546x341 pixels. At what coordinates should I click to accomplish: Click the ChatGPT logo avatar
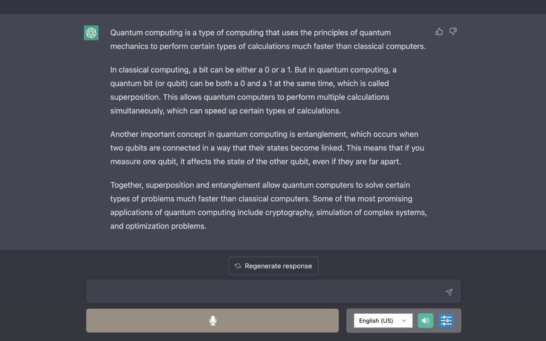(x=91, y=33)
